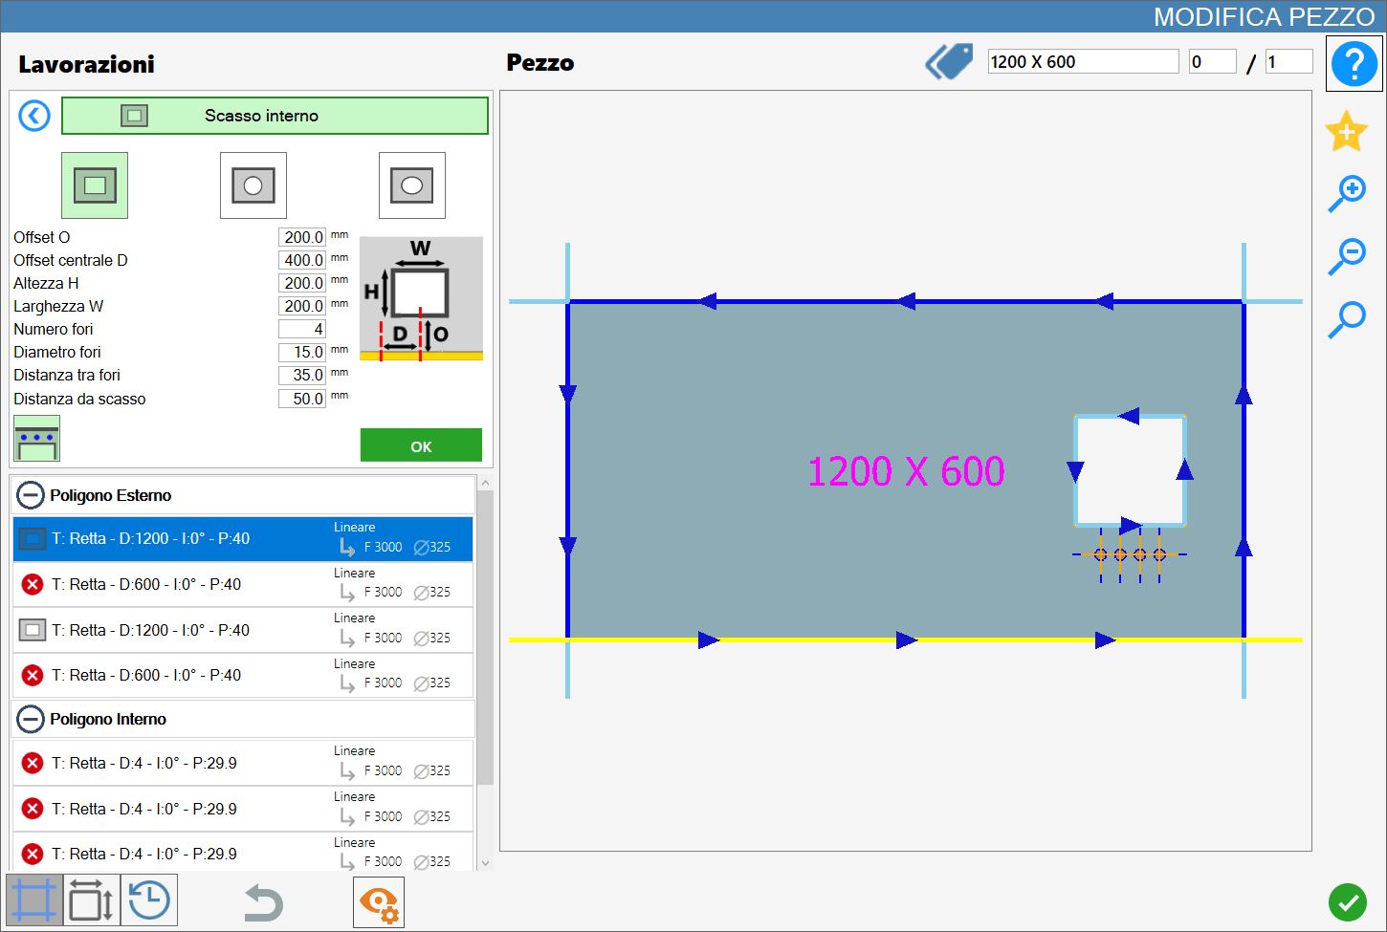Click the Scasso interno header button
The height and width of the screenshot is (932, 1387).
[275, 116]
